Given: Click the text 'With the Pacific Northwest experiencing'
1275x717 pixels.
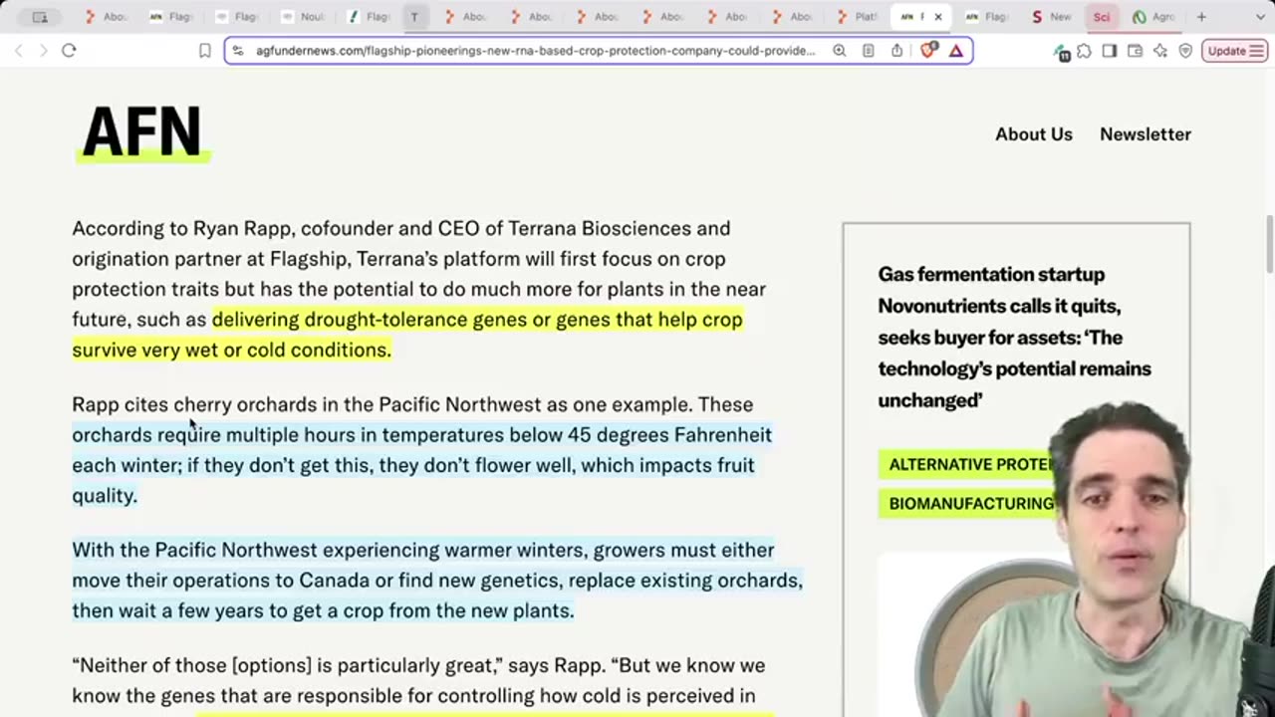Looking at the screenshot, I should pos(256,550).
